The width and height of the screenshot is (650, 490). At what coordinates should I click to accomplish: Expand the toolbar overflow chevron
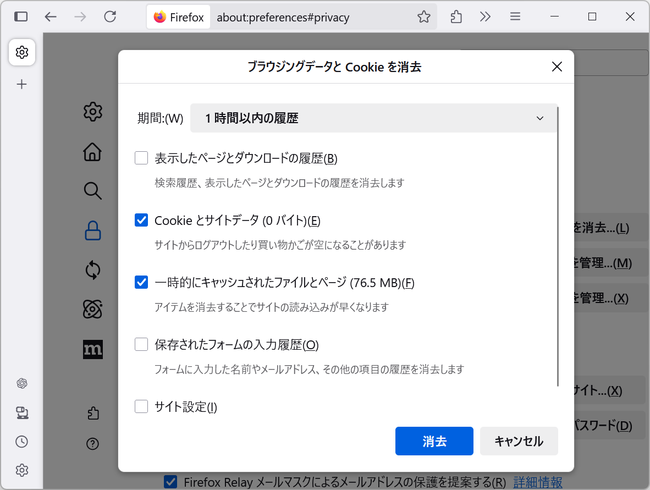pos(485,16)
